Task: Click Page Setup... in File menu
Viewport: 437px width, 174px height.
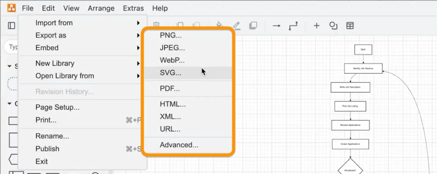Action: click(57, 107)
